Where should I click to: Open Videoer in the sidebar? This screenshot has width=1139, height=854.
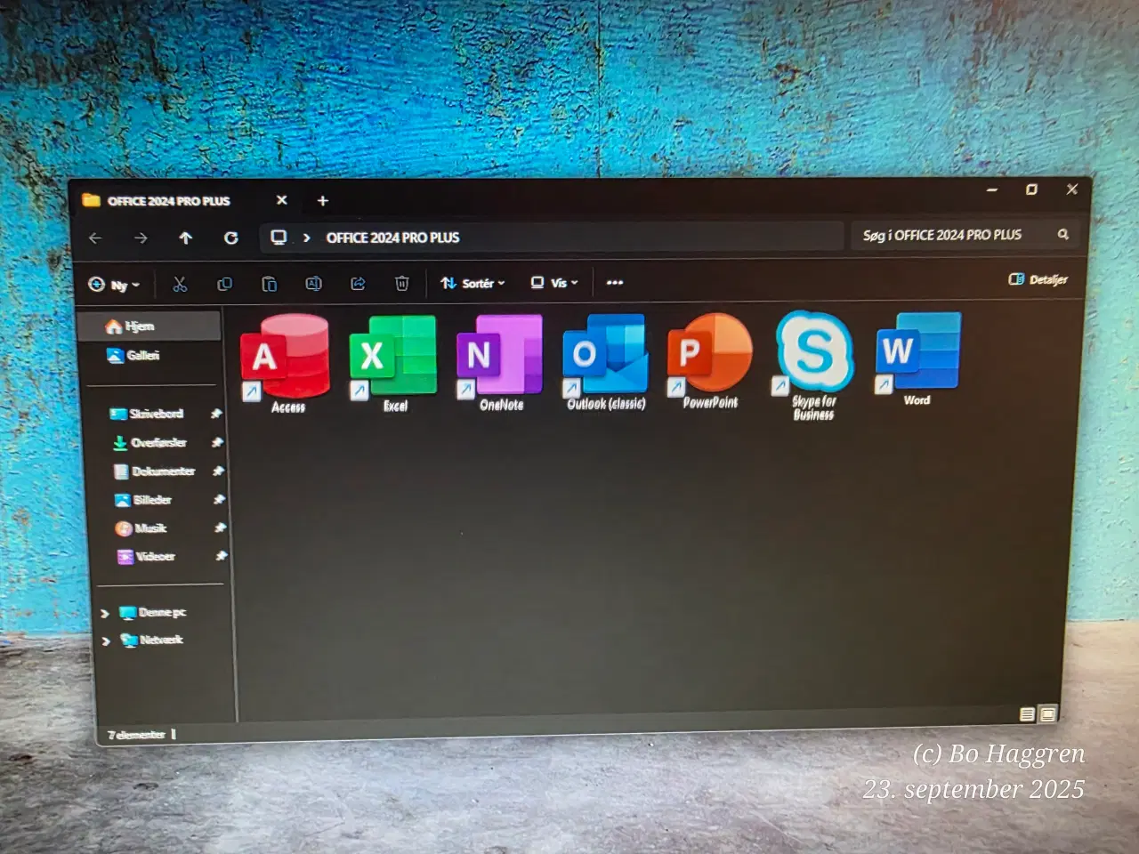[x=146, y=557]
